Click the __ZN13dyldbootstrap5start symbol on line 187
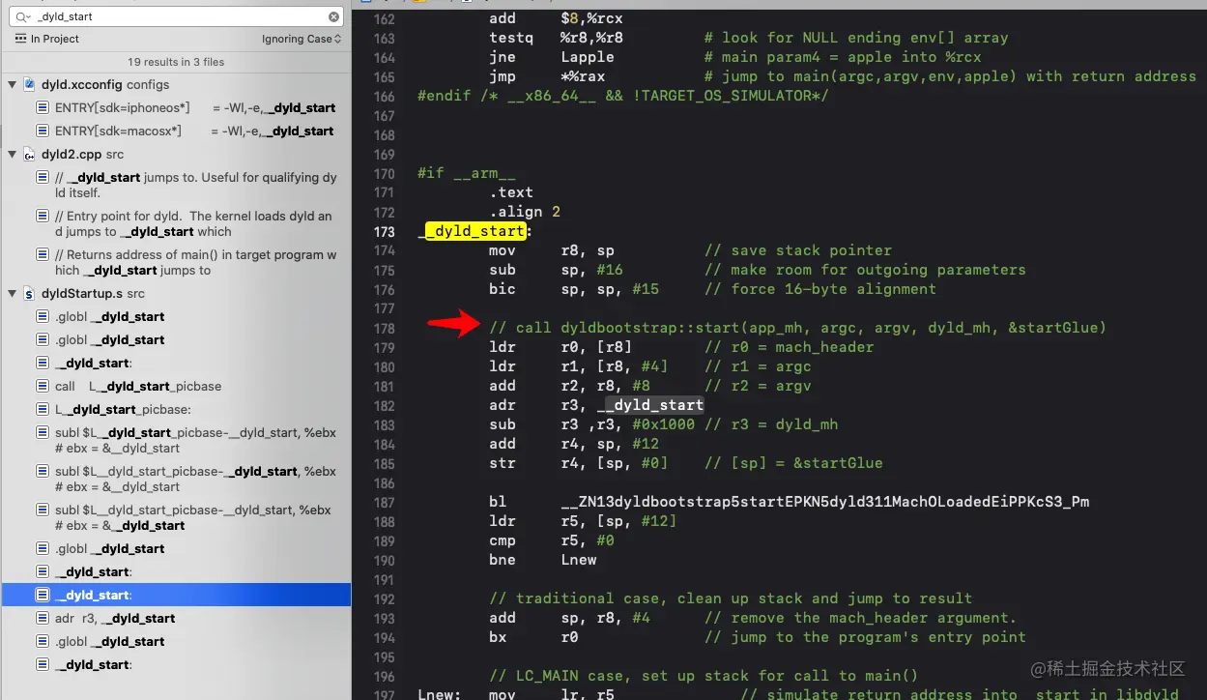The width and height of the screenshot is (1207, 700). pyautogui.click(x=824, y=502)
